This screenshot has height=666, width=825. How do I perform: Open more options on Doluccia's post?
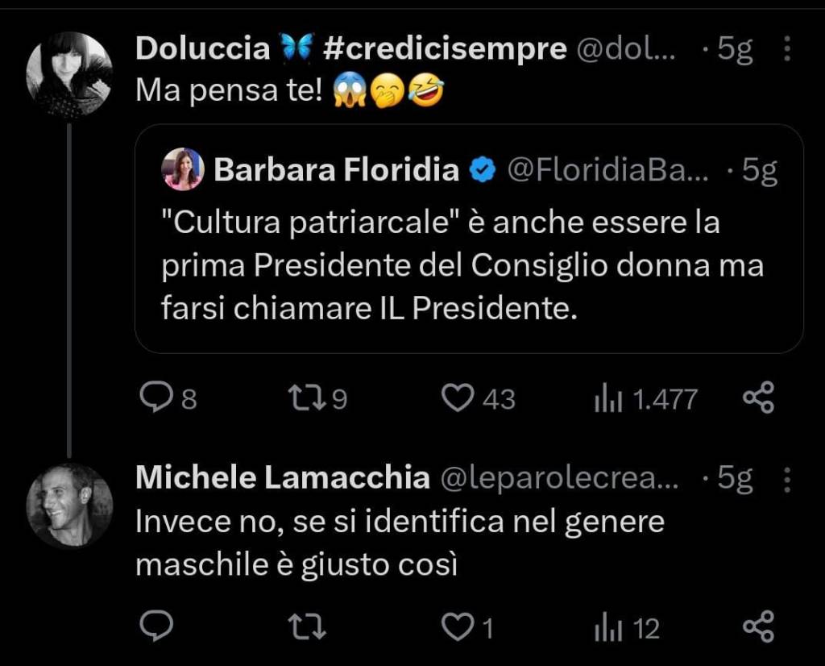pyautogui.click(x=787, y=50)
